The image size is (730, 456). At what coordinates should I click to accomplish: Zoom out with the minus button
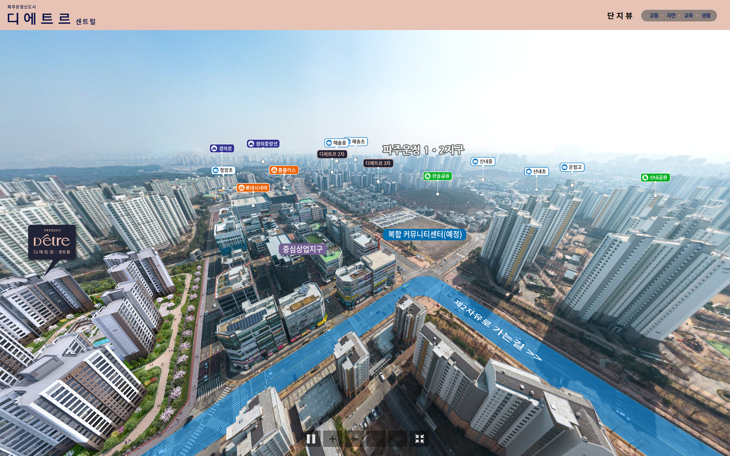click(354, 439)
